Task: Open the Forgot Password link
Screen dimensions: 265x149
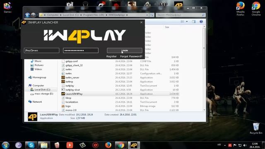Action: pyautogui.click(x=131, y=56)
